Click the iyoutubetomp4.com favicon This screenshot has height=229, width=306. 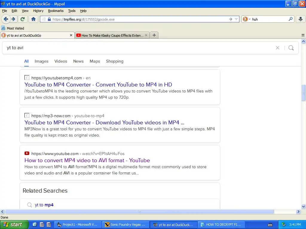27,78
